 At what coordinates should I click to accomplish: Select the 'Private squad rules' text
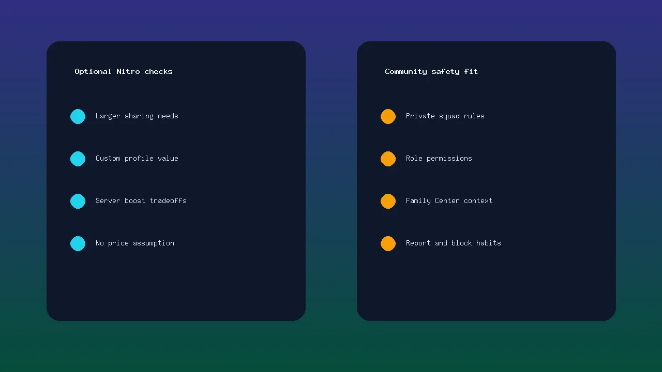[445, 116]
